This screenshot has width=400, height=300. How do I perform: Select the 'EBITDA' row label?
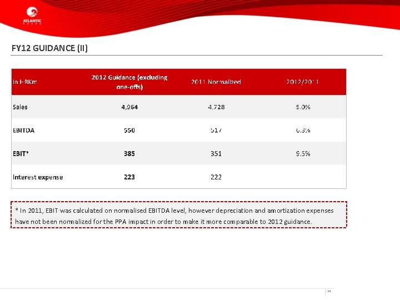pyautogui.click(x=23, y=131)
